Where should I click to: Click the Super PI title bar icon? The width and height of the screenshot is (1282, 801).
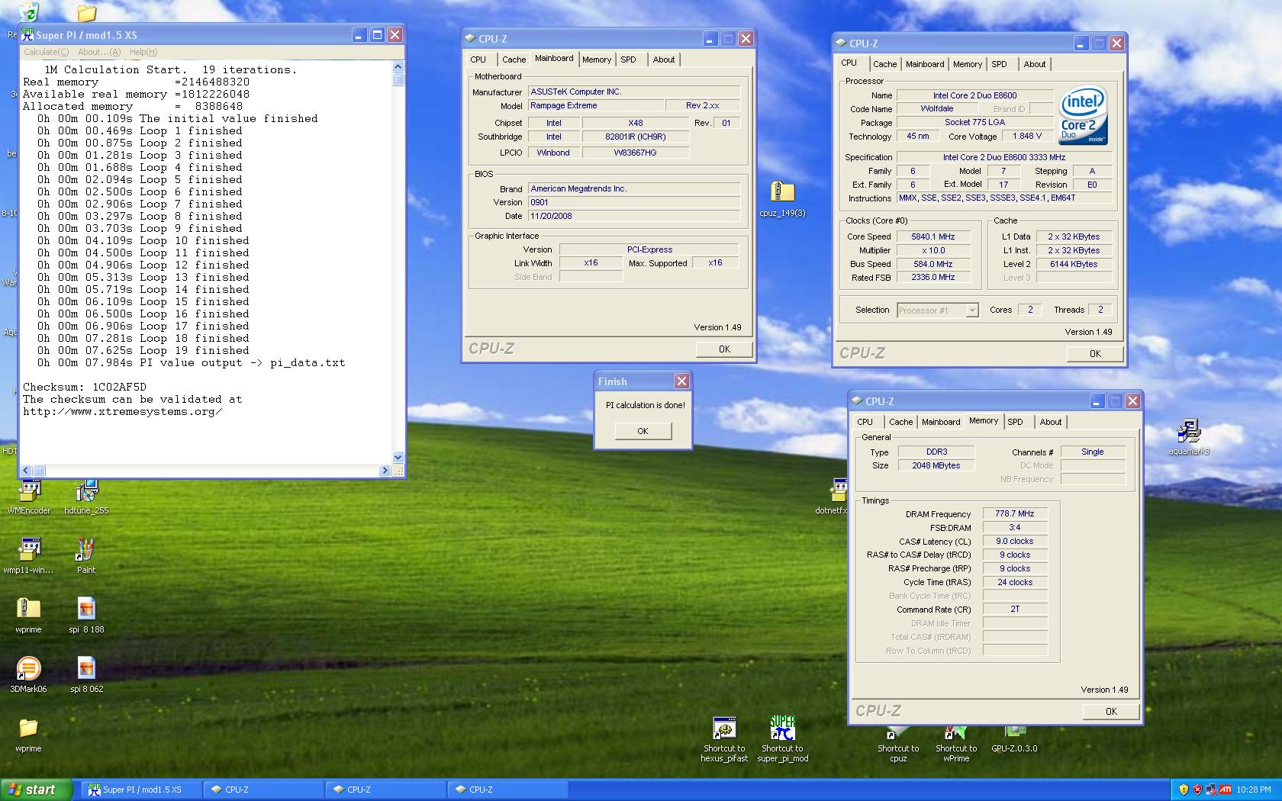coord(28,35)
